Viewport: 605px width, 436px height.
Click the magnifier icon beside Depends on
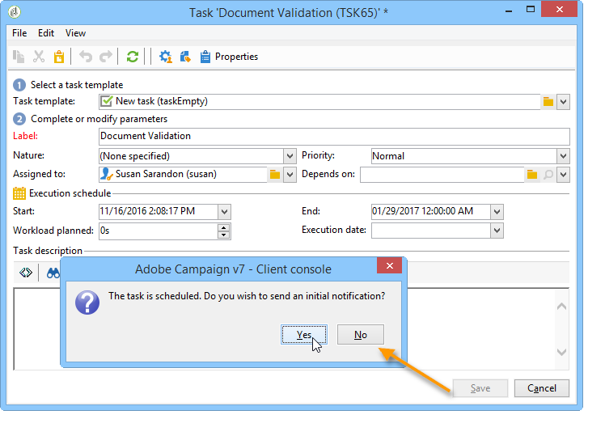point(548,175)
